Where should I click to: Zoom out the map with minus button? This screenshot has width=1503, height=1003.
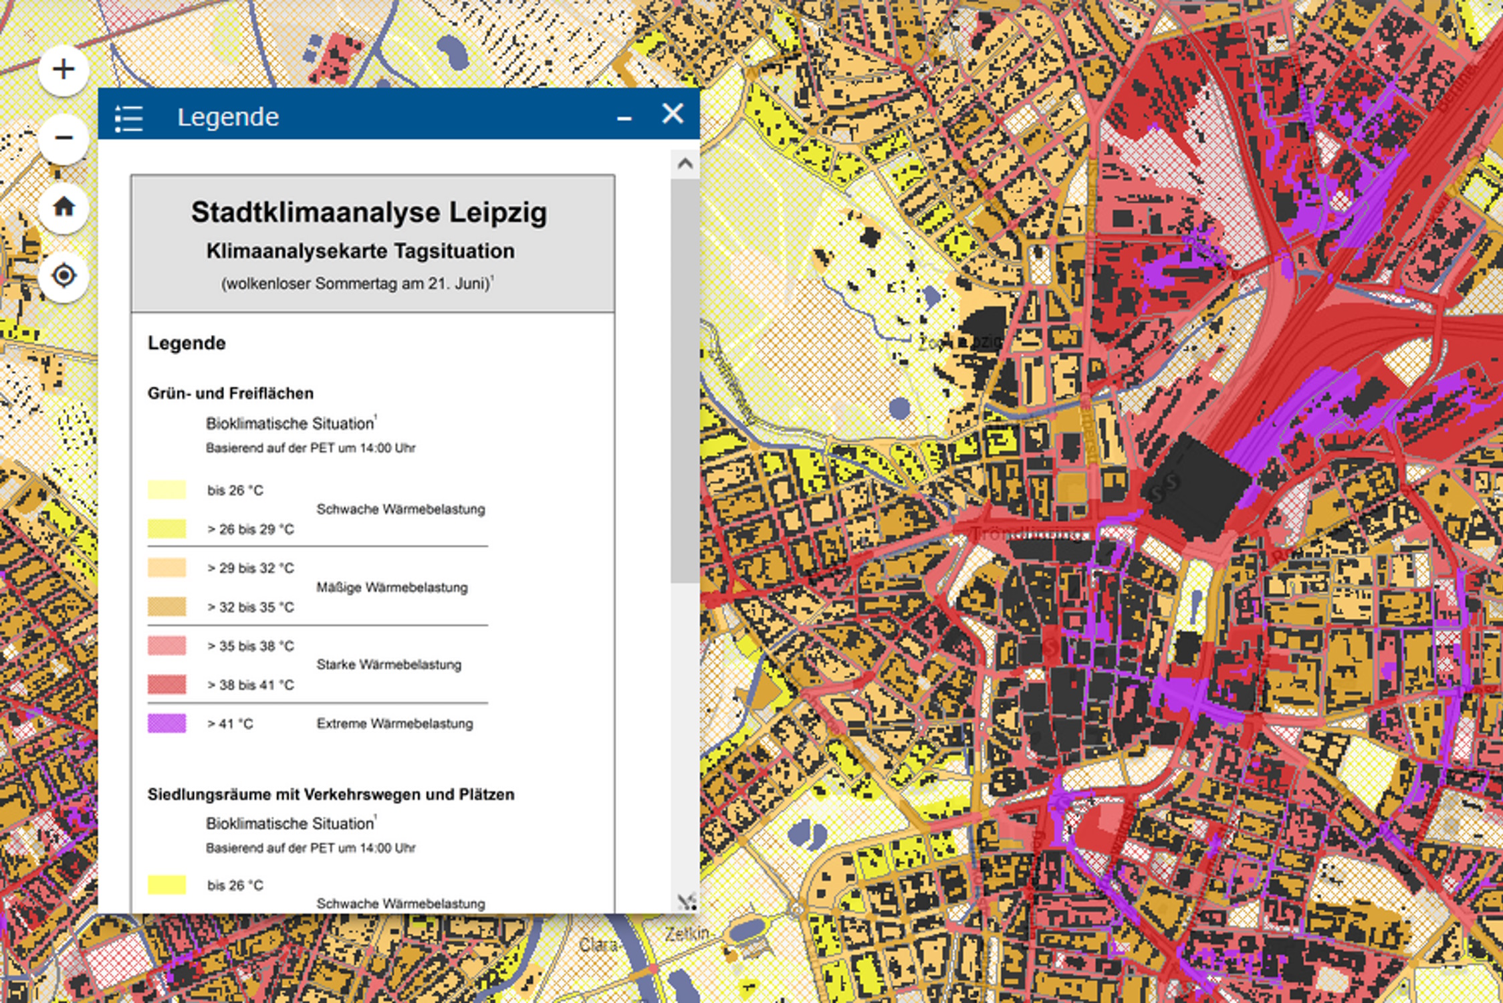[64, 138]
